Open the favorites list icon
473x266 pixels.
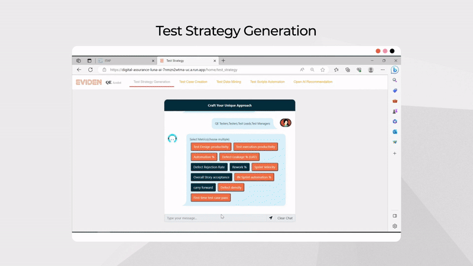pyautogui.click(x=336, y=70)
